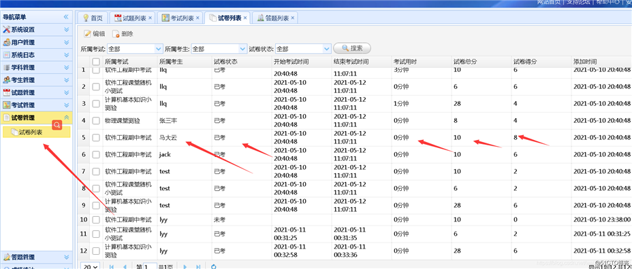This screenshot has height=269, width=632.
Task: Click the pagination refresh icon
Action: pos(214,266)
